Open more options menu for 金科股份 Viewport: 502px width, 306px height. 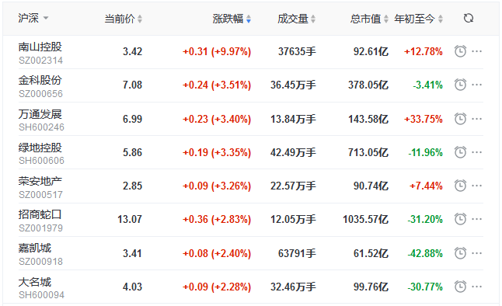pyautogui.click(x=476, y=85)
